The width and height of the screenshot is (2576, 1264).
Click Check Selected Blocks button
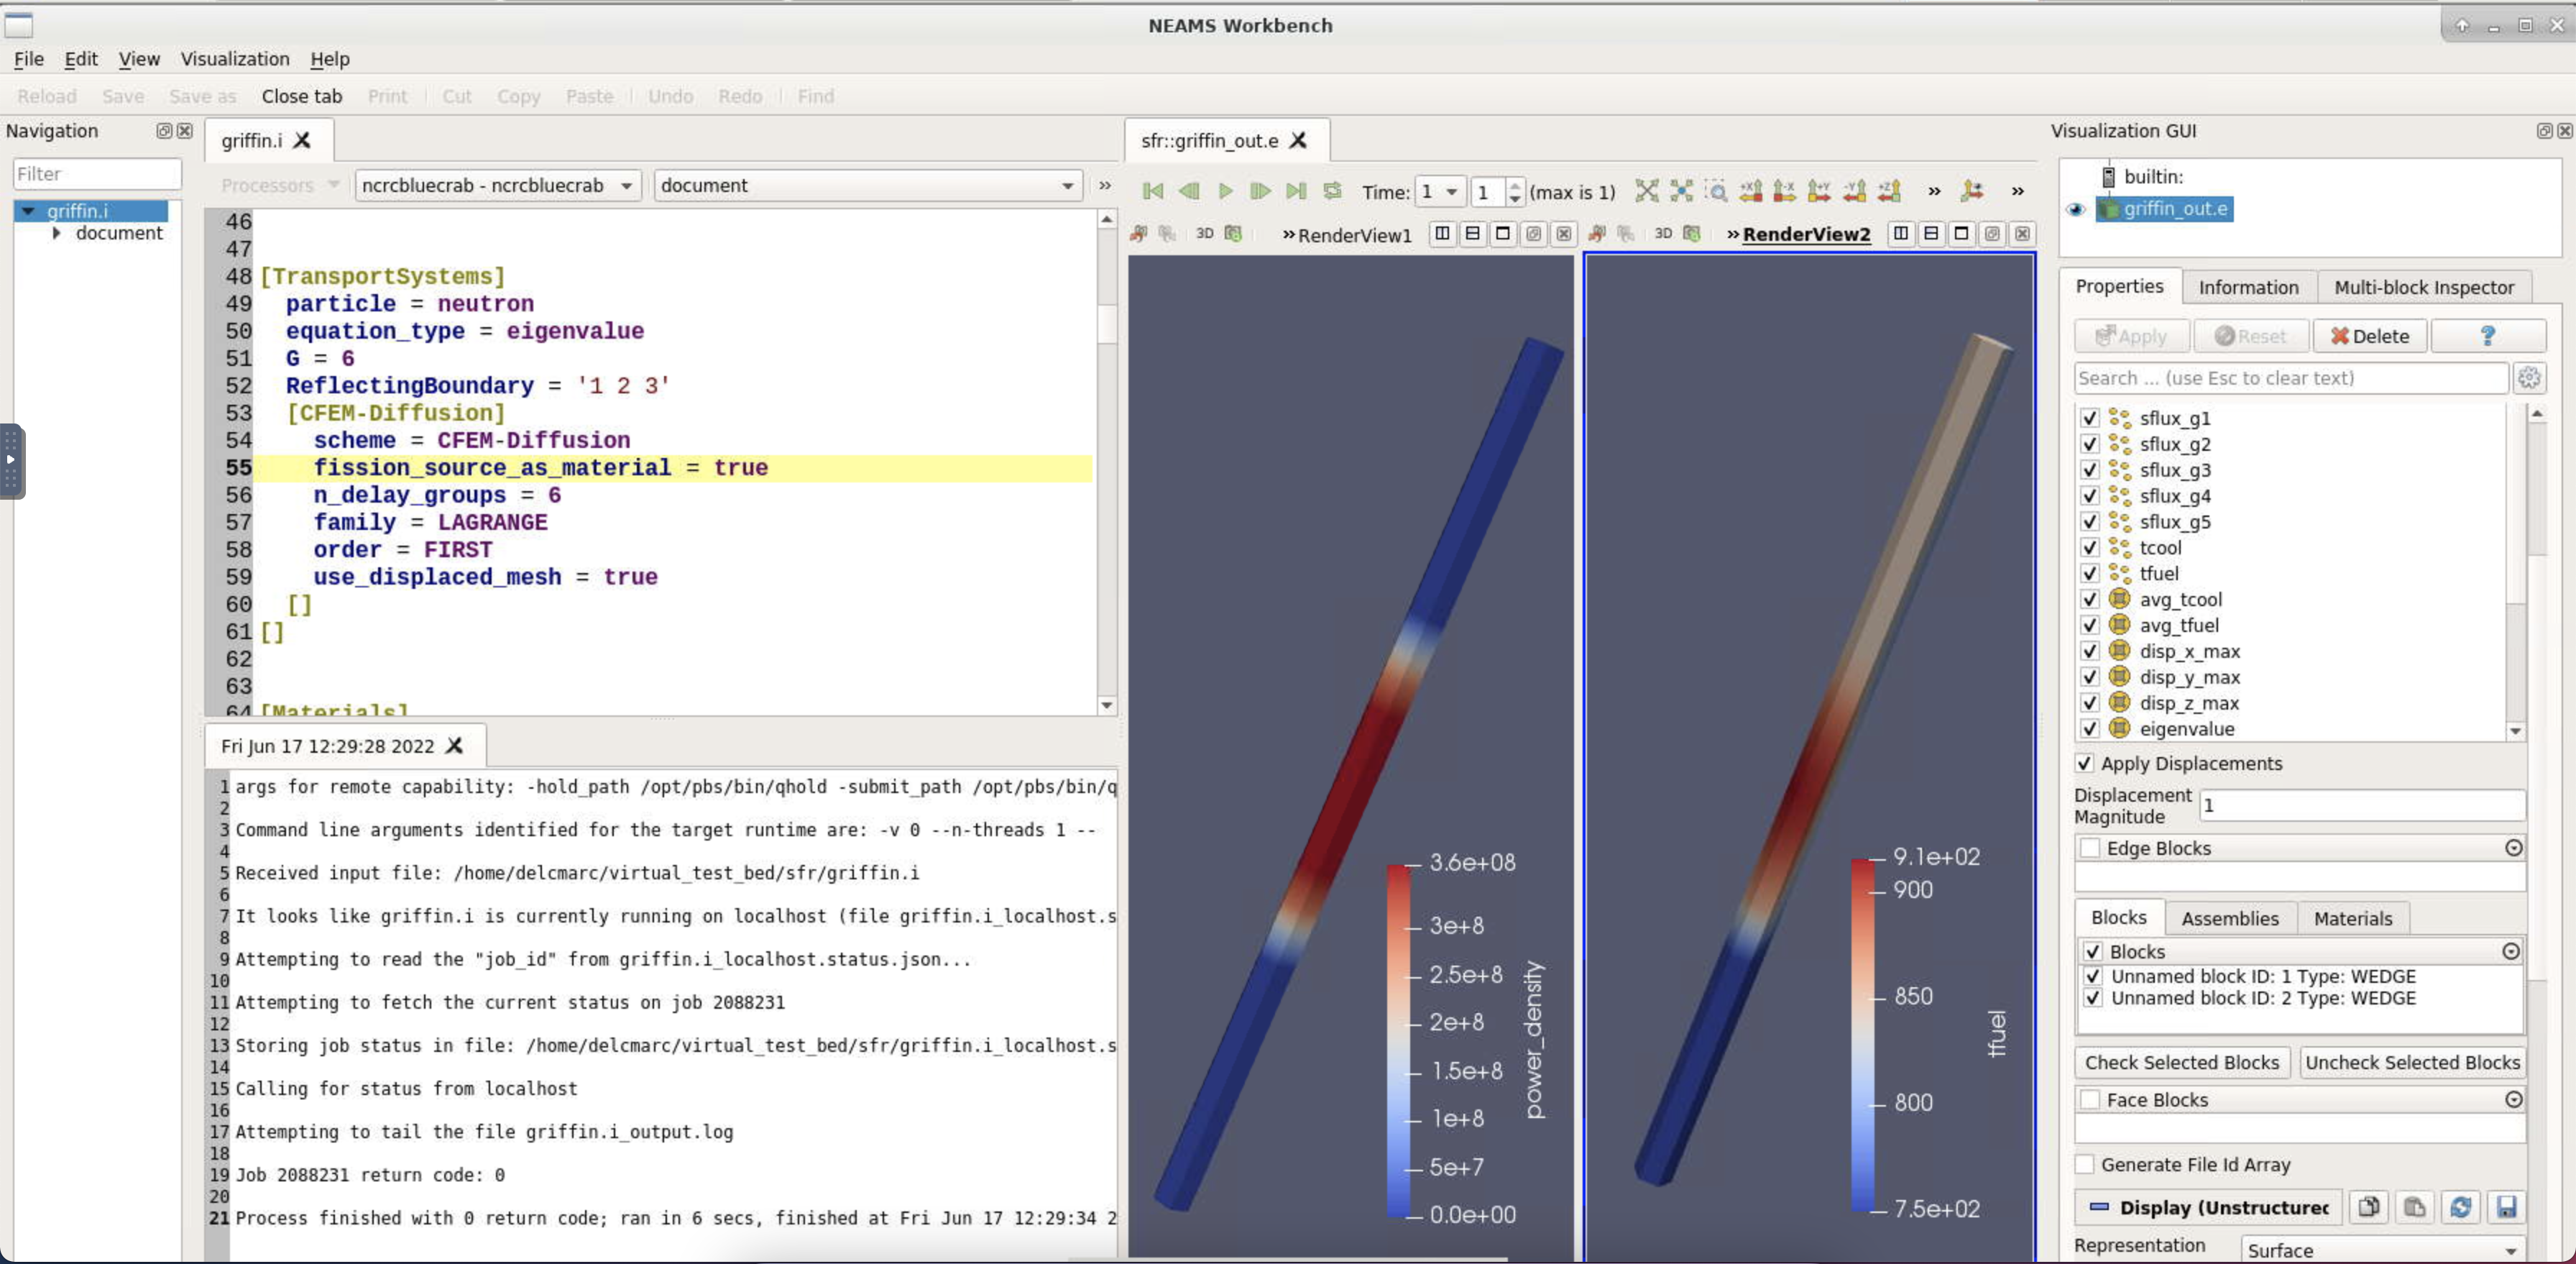pos(2182,1063)
